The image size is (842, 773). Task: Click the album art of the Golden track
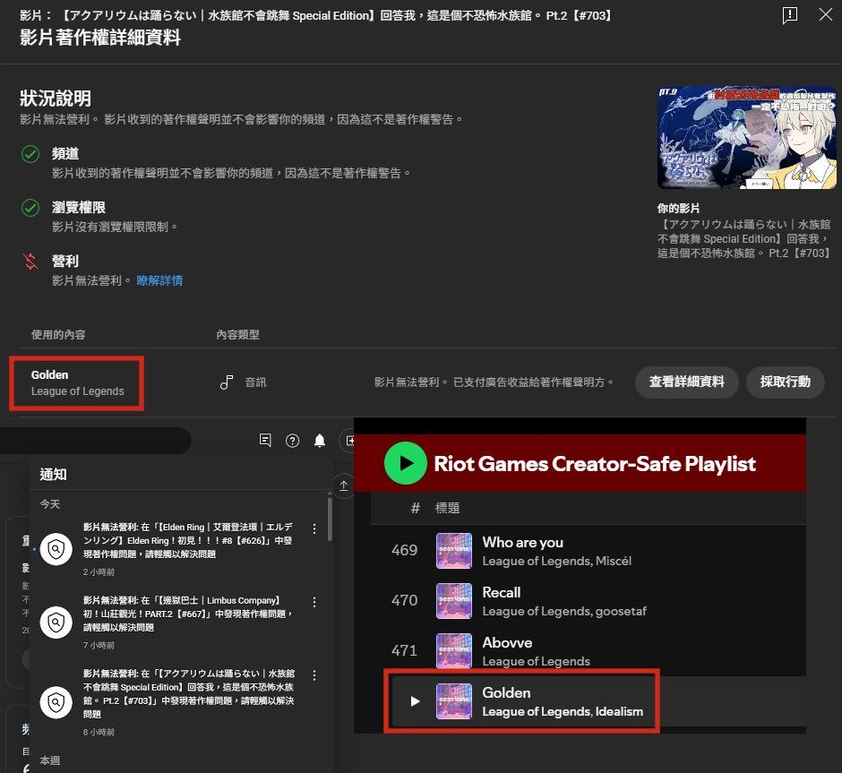pyautogui.click(x=454, y=701)
